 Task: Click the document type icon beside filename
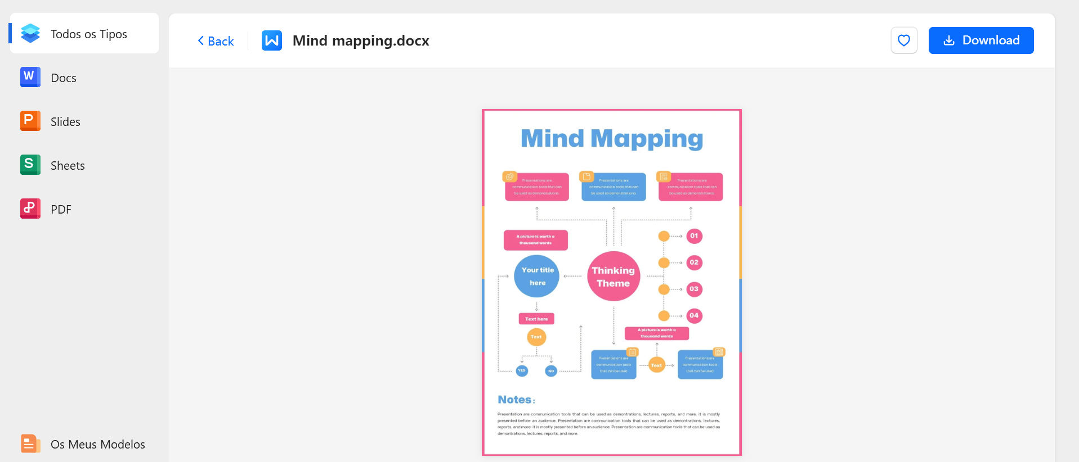pos(272,40)
